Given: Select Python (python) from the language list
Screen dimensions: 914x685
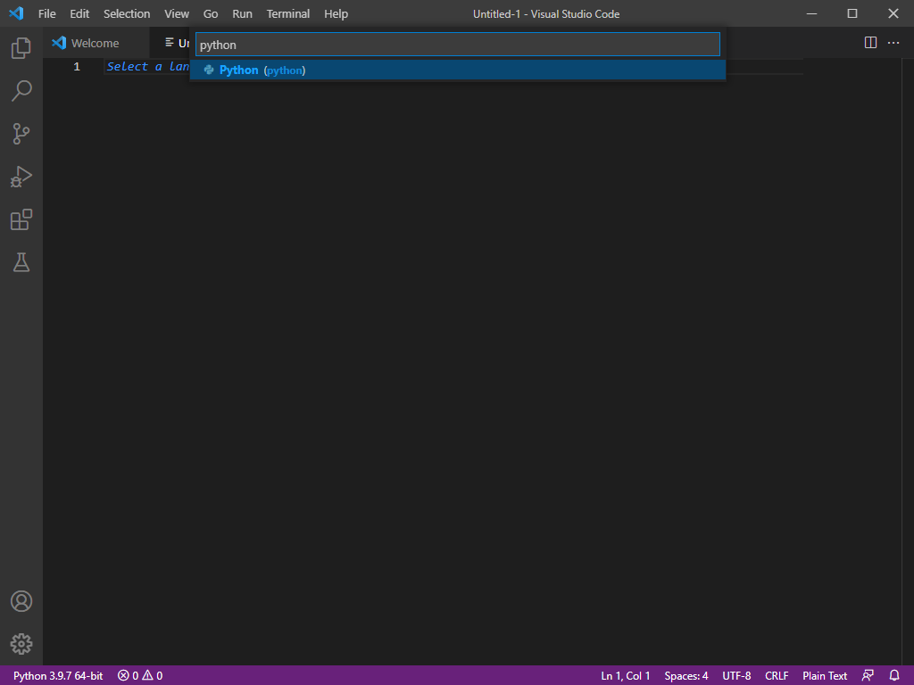Looking at the screenshot, I should point(458,70).
